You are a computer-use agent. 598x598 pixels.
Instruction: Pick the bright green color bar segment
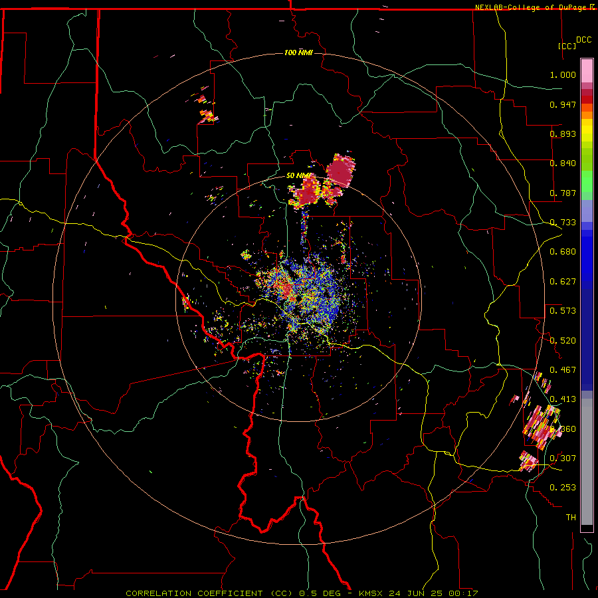click(x=587, y=181)
